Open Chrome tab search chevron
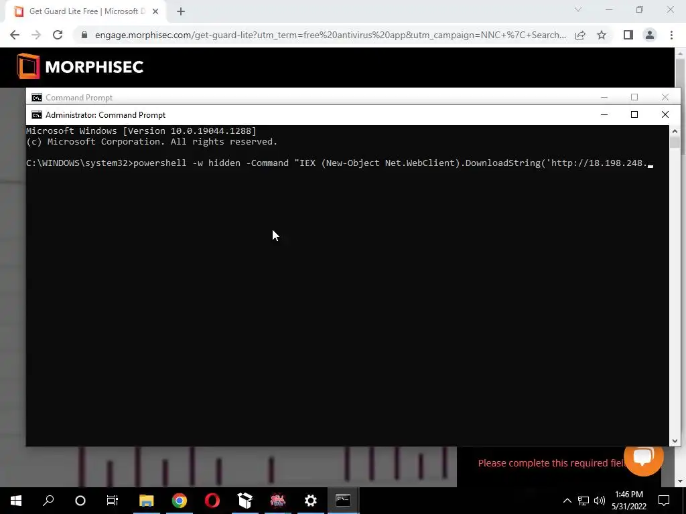This screenshot has height=514, width=686. coord(578,9)
